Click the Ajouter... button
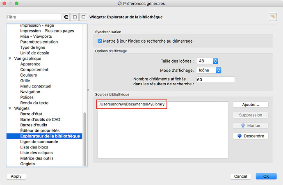This screenshot has width=283, height=185. click(x=251, y=105)
